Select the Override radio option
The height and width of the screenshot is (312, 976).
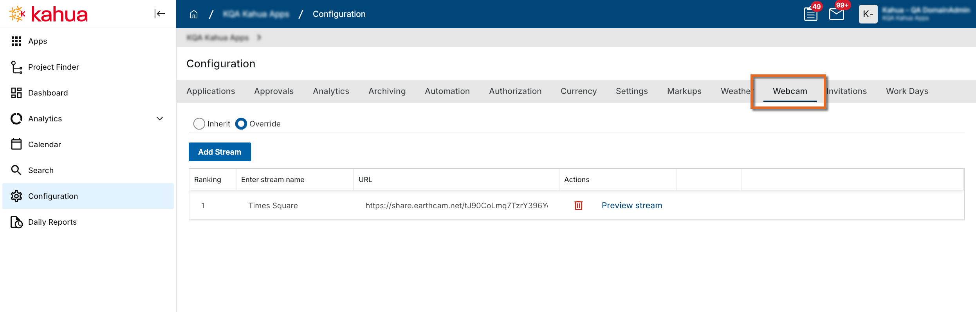click(x=241, y=124)
